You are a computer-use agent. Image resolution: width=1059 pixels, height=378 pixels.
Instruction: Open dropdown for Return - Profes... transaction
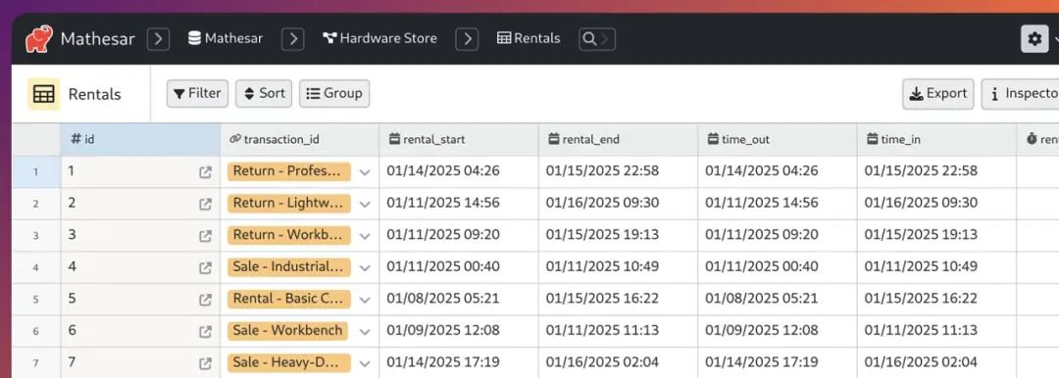click(x=365, y=172)
